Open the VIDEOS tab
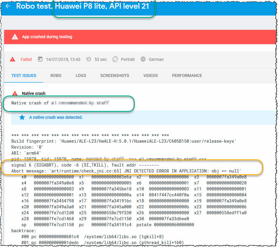 click(x=150, y=76)
